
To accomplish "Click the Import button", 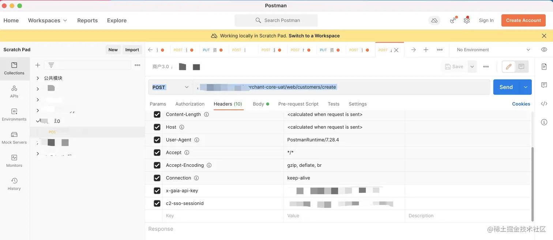I will pyautogui.click(x=132, y=50).
